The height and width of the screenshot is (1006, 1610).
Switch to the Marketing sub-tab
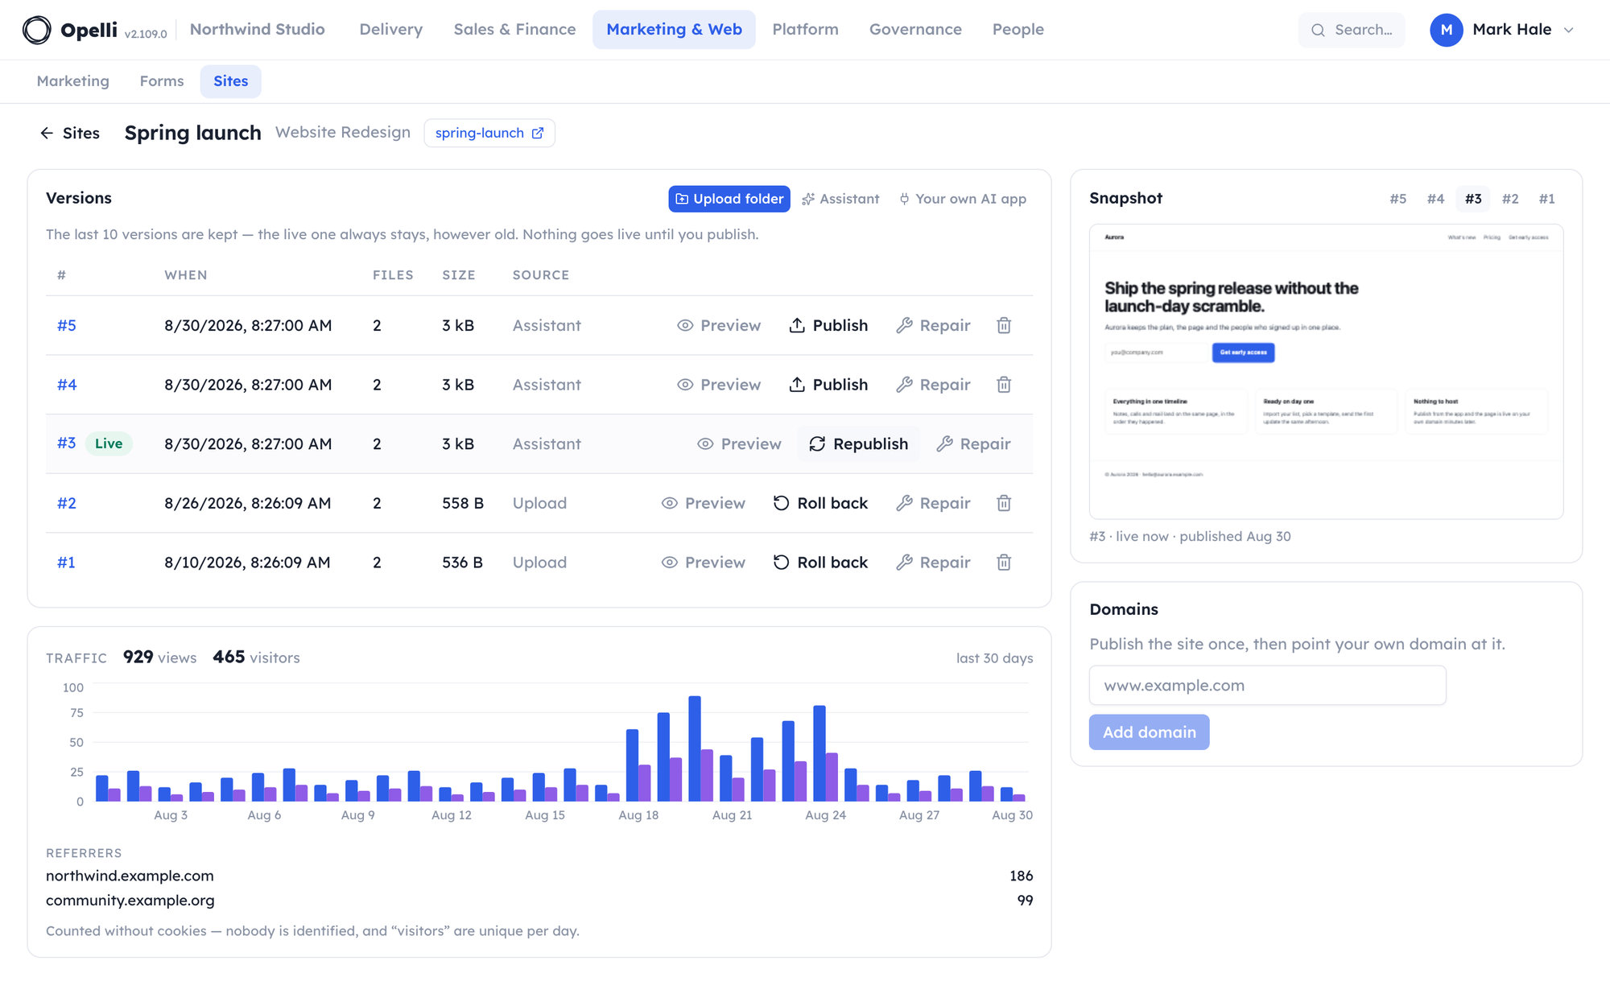(x=73, y=81)
